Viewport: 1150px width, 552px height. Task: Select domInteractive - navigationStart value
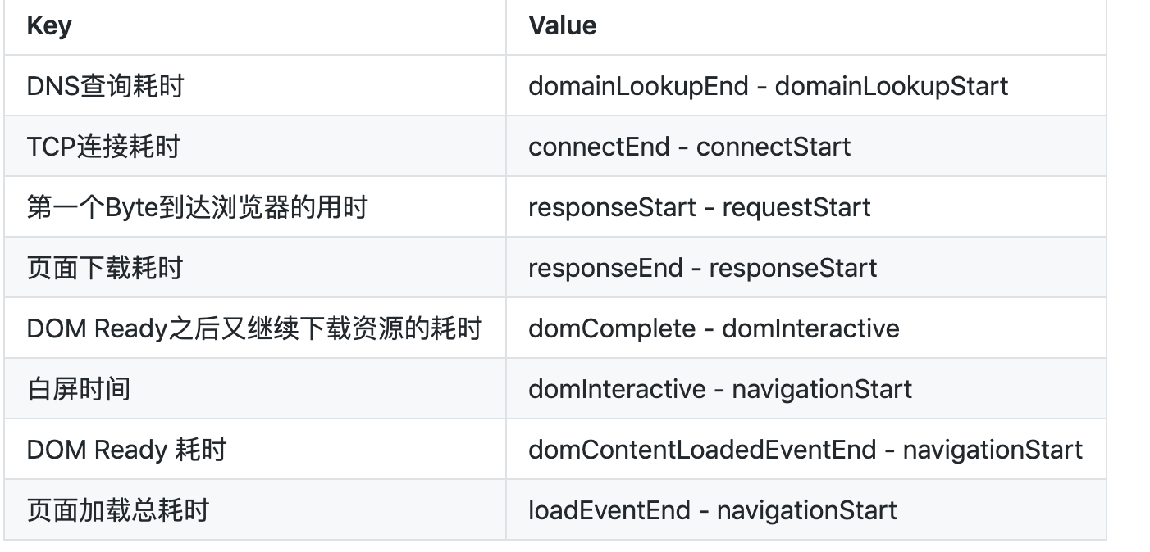pyautogui.click(x=805, y=388)
